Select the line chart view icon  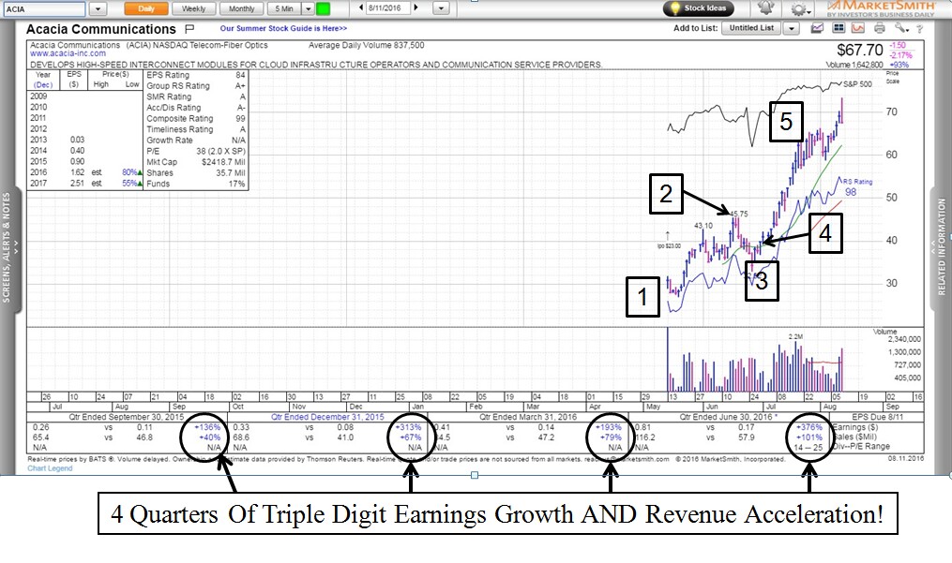click(x=816, y=28)
